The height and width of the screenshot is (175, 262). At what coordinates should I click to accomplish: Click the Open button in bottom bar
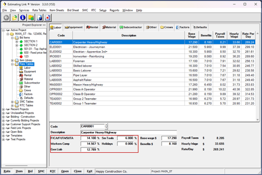point(65,171)
